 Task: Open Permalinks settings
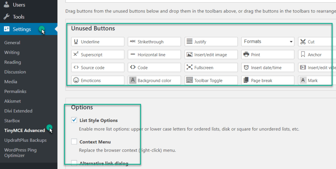click(x=15, y=91)
